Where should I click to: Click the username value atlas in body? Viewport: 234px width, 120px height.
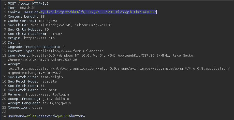(x=31, y=116)
